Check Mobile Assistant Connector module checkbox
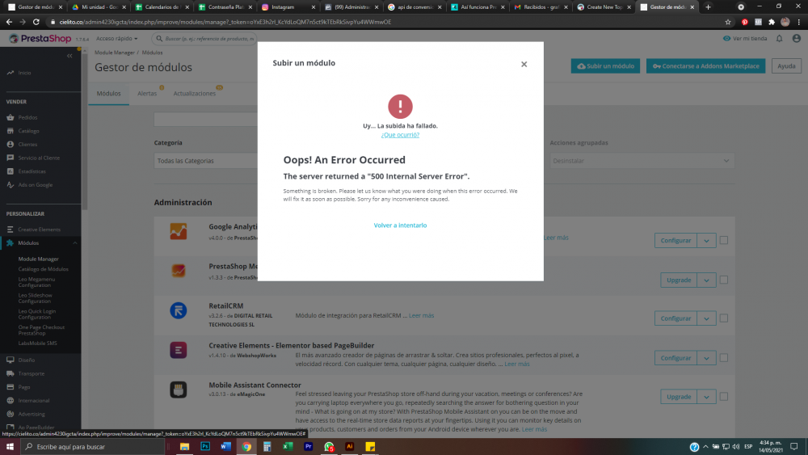Screen dimensions: 808x455 tap(723, 396)
